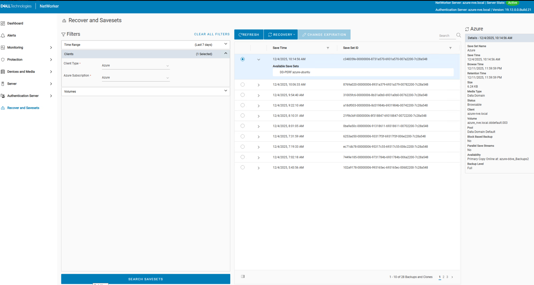534x285 pixels.
Task: Select the saveset from 12/4/2025, 9:54:40 AM
Action: (242, 95)
